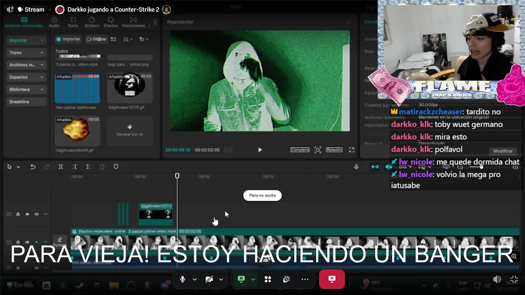
Task: Expand the Tuyos sidebar section
Action: pos(26,52)
